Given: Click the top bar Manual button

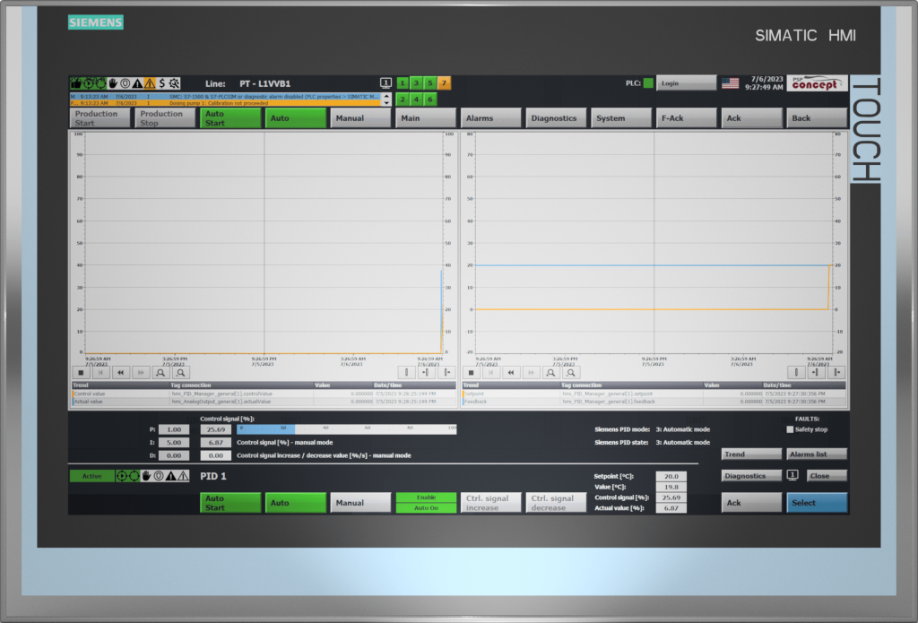Looking at the screenshot, I should coord(360,118).
